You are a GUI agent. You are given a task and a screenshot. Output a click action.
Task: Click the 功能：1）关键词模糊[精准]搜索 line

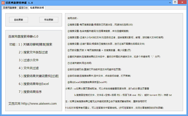(x=31, y=44)
